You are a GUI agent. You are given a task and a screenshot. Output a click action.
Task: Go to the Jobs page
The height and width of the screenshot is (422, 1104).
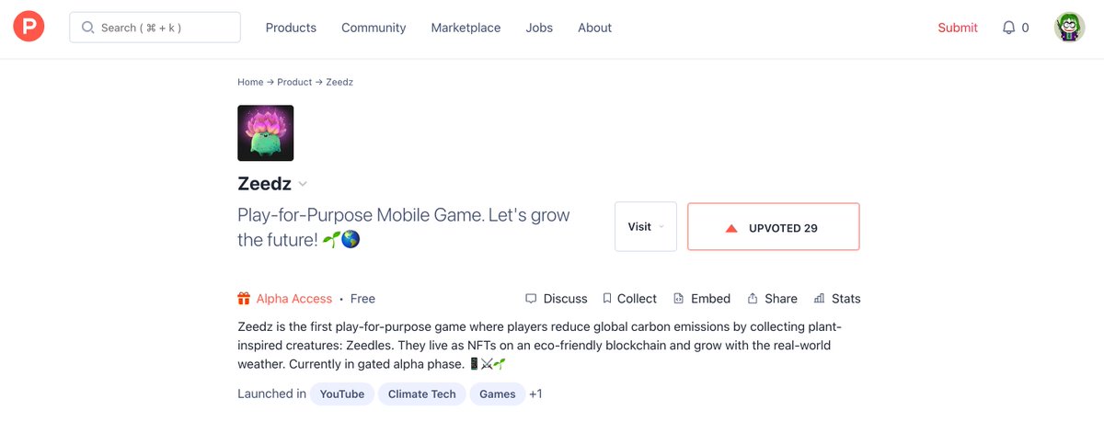click(539, 28)
